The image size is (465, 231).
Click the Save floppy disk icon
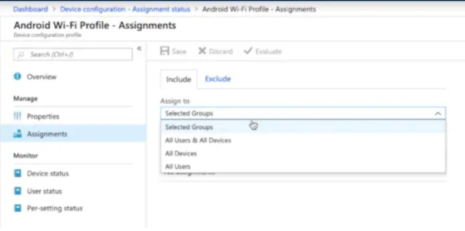point(164,51)
